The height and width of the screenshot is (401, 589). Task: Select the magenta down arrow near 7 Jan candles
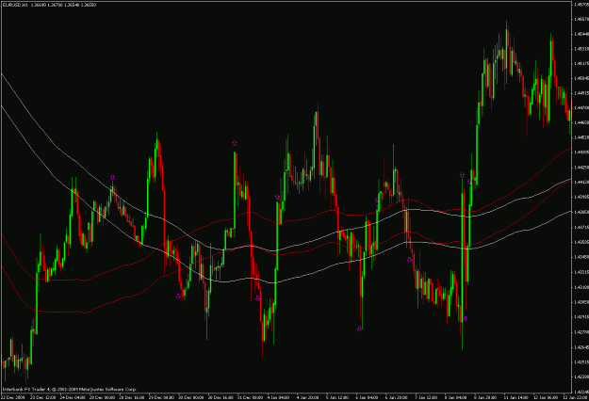point(409,260)
